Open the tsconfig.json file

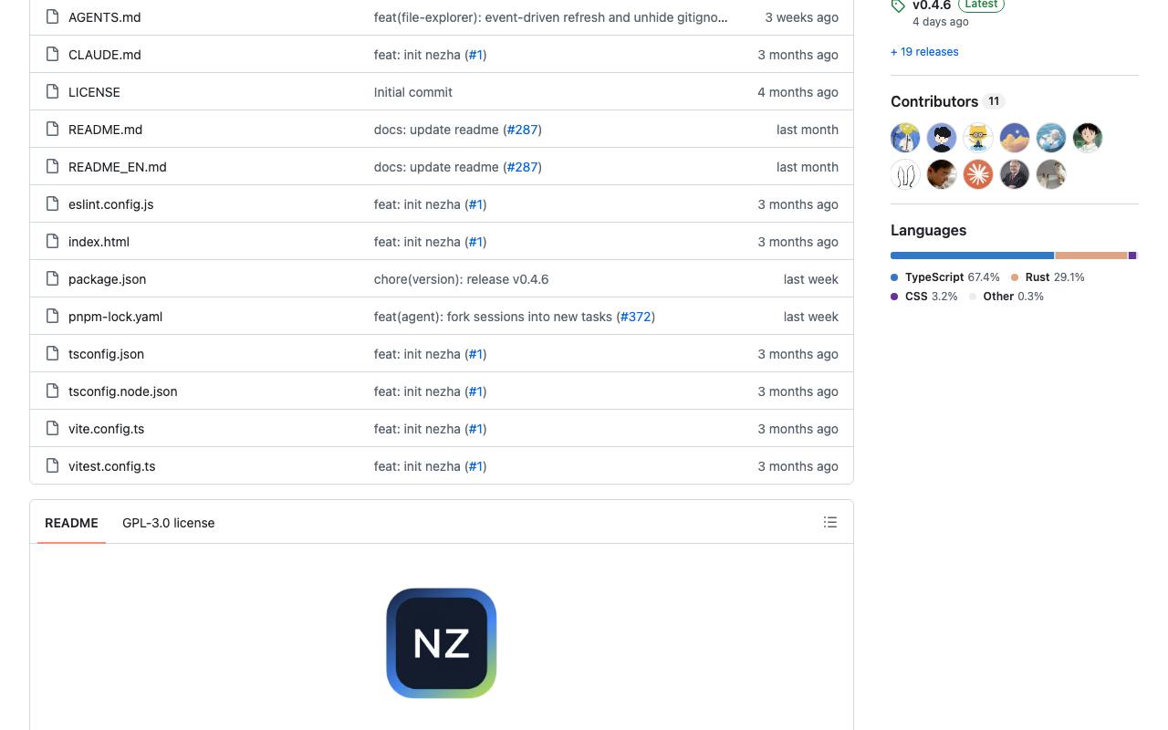tap(106, 354)
